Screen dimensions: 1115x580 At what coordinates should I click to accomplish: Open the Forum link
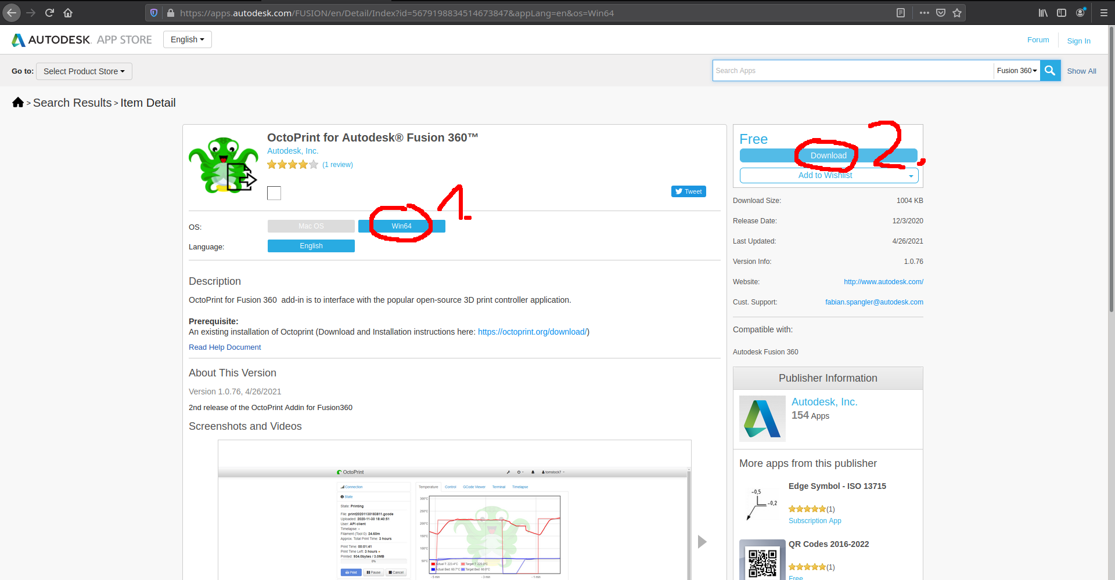(x=1038, y=40)
